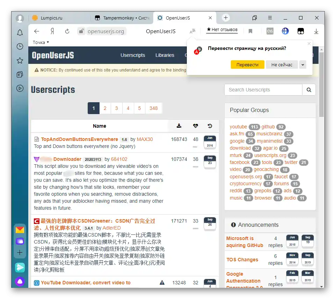Click the OpenUserJS site logo
Screen dimensions: 336x299
coord(53,55)
